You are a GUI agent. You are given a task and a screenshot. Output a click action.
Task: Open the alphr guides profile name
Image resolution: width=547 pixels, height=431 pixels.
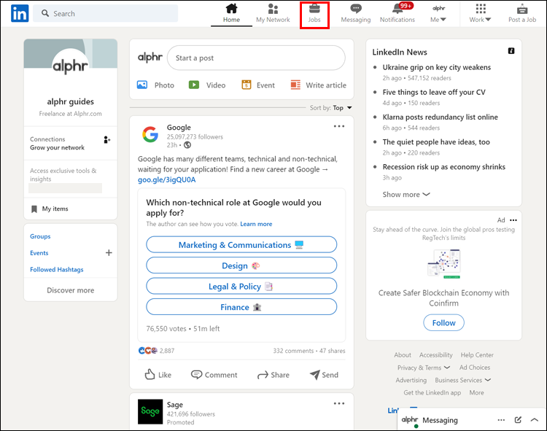click(x=71, y=101)
